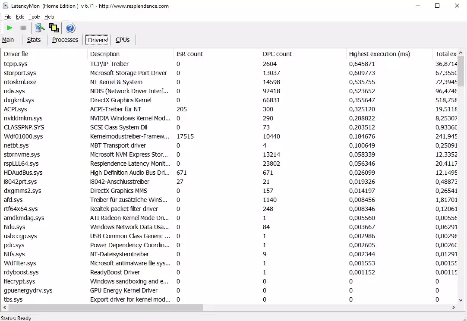The height and width of the screenshot is (321, 467).
Task: Start monitoring with the green play icon
Action: click(x=9, y=28)
